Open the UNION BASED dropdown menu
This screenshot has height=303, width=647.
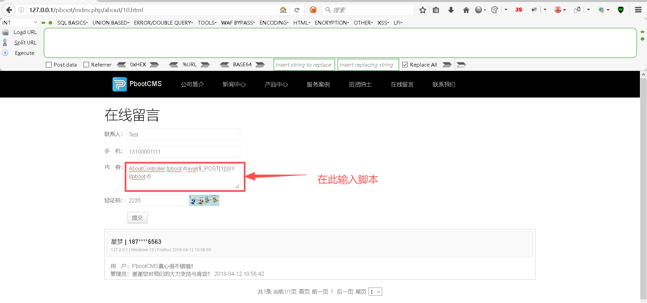(x=111, y=23)
